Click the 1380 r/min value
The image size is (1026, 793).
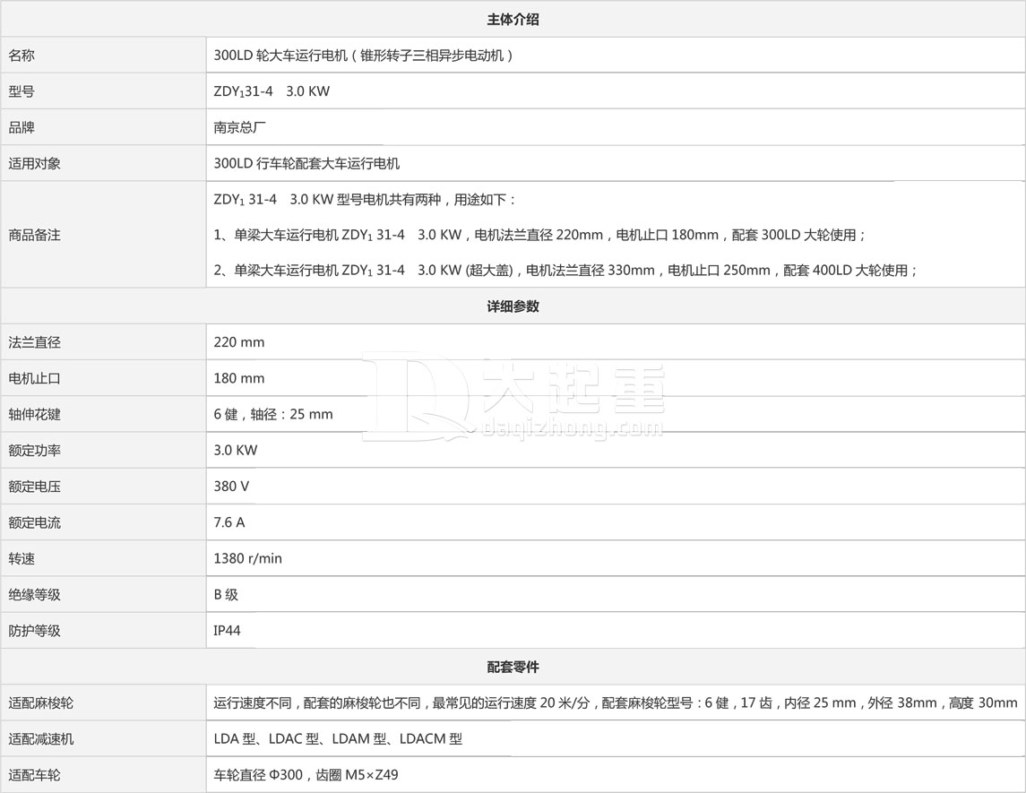tap(247, 558)
